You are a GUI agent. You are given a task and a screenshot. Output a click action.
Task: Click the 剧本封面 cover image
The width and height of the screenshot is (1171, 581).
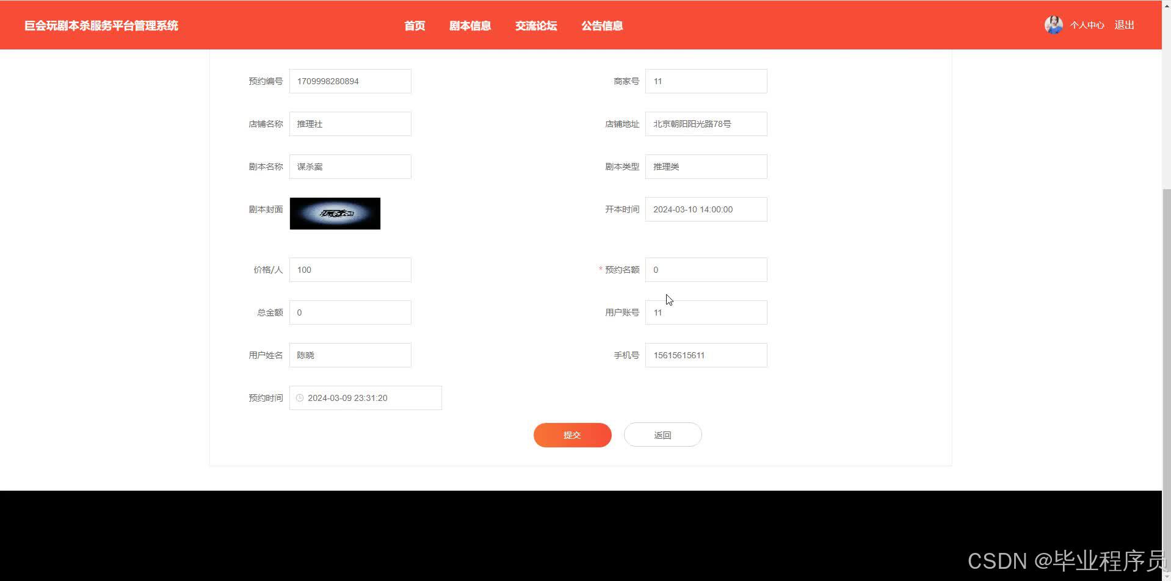tap(335, 213)
